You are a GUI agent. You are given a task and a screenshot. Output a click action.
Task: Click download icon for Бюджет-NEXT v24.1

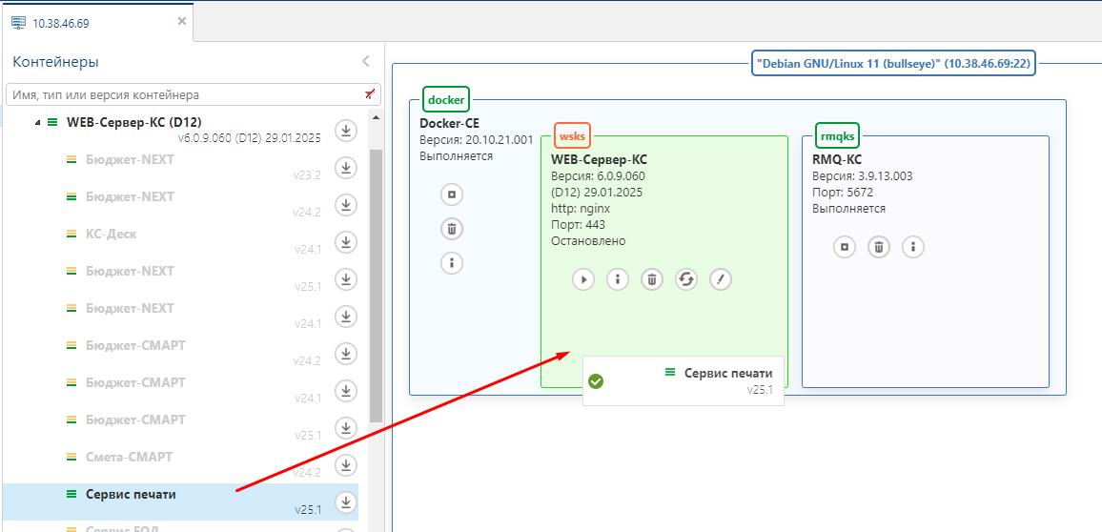[346, 317]
